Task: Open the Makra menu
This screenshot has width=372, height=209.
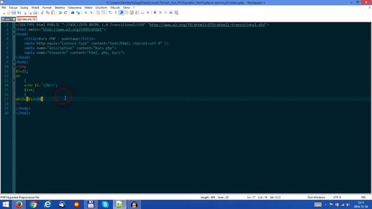Action: coord(88,8)
